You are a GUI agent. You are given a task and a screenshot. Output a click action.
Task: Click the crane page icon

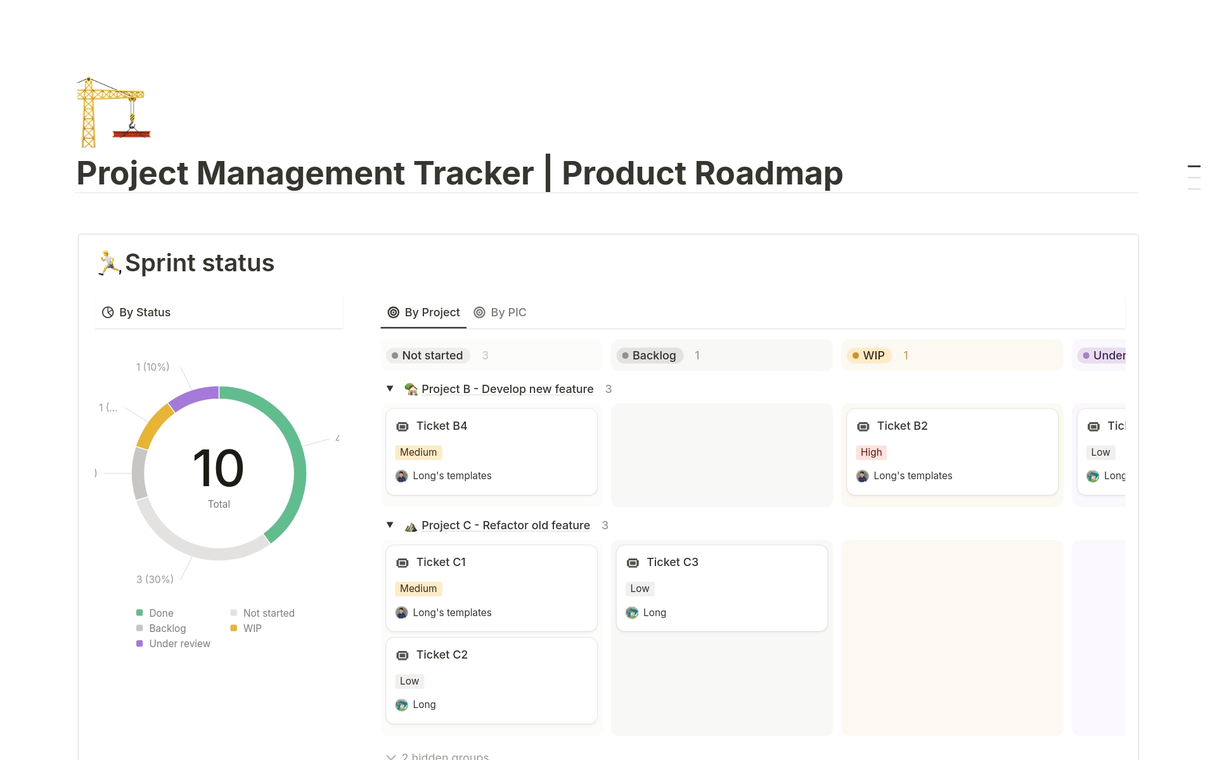[x=113, y=112]
